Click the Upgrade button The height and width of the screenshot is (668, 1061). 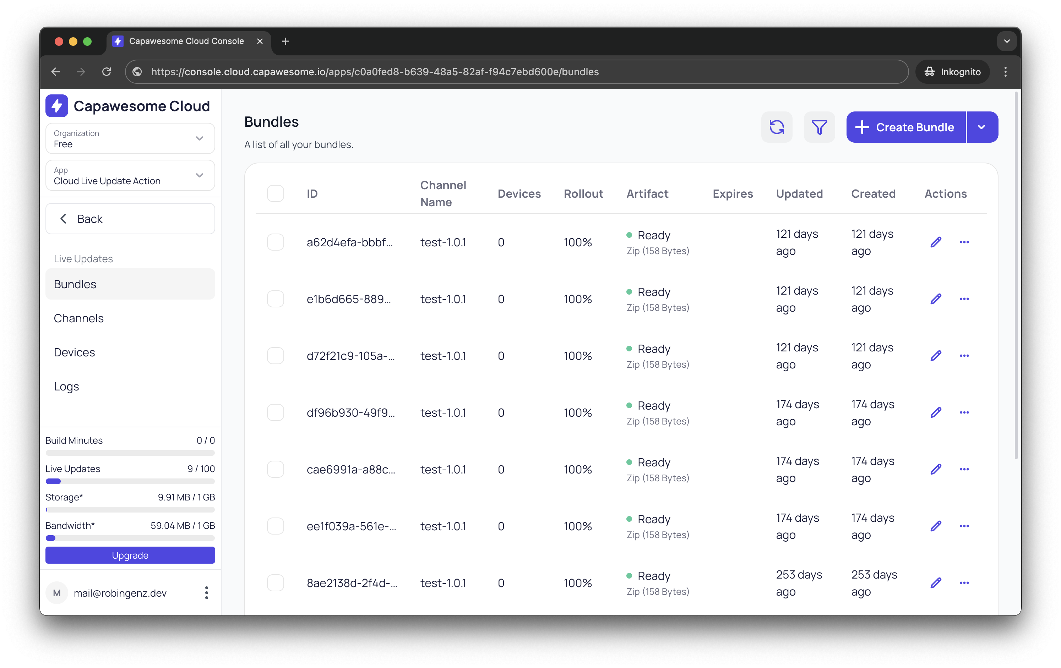coord(130,555)
